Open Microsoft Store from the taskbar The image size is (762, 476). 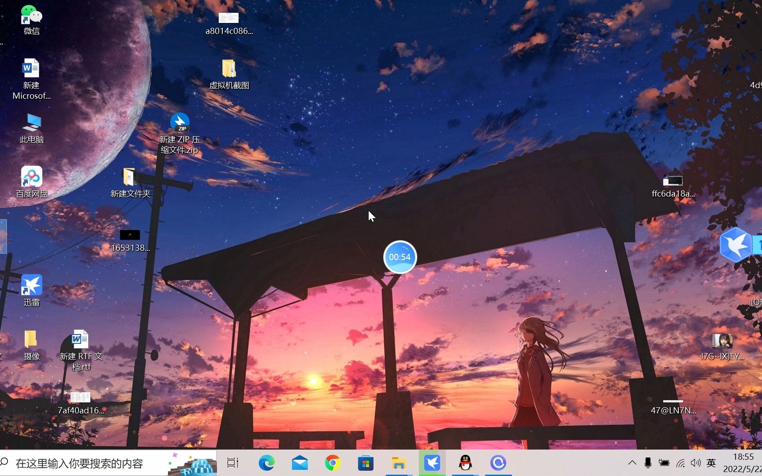point(366,463)
